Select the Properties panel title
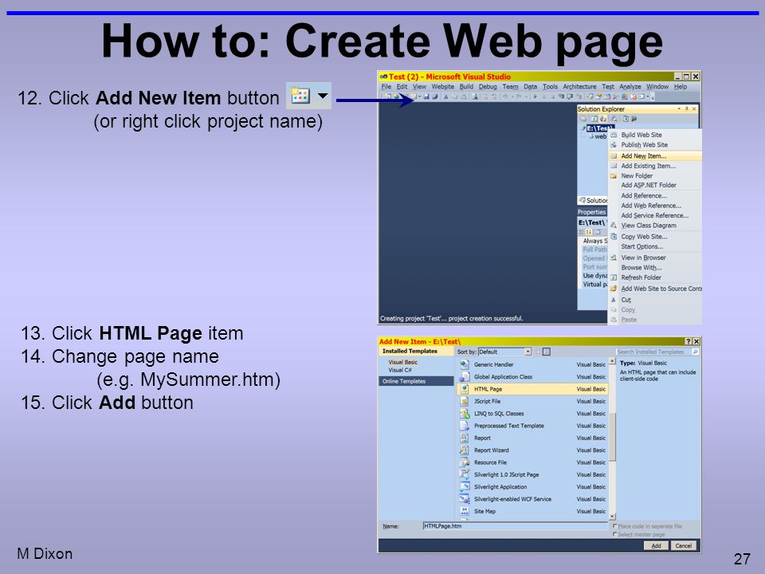765x574 pixels. (x=591, y=212)
